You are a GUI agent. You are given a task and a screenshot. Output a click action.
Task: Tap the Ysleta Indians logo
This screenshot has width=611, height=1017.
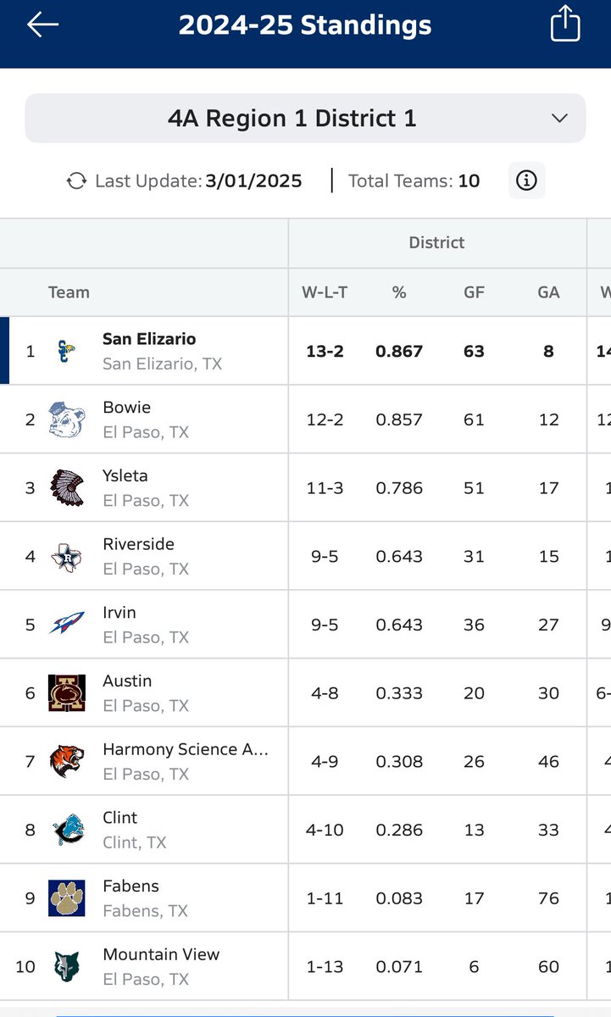click(x=66, y=488)
